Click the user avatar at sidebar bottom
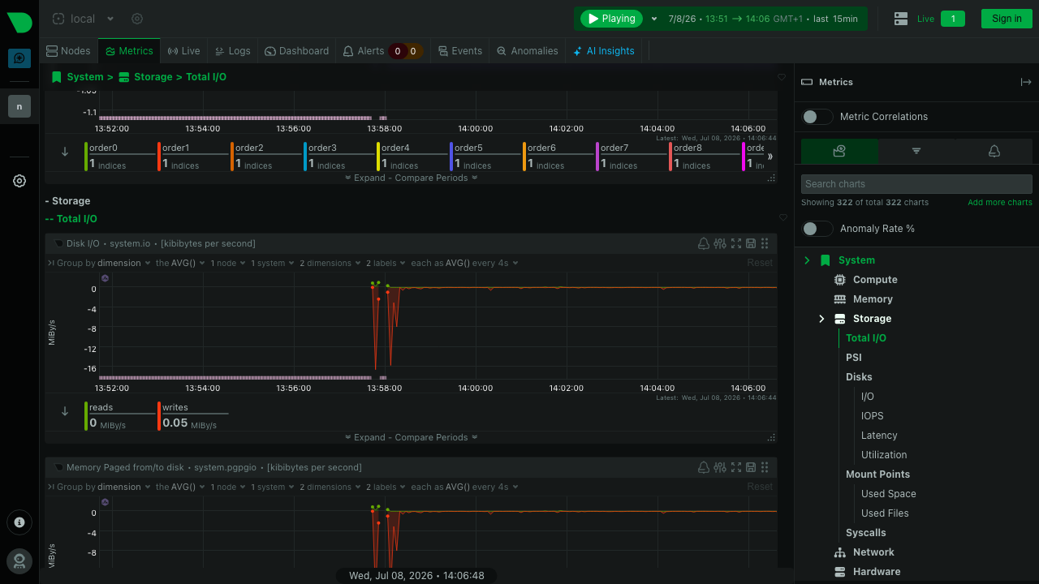The image size is (1039, 584). (19, 560)
